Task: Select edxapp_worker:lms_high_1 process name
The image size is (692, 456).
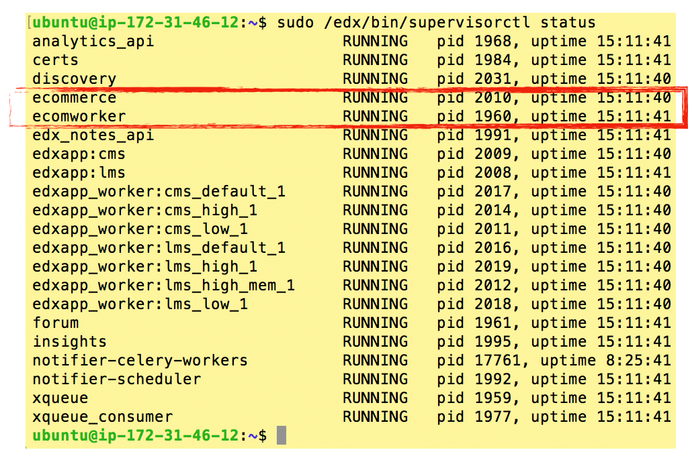Action: 144,266
